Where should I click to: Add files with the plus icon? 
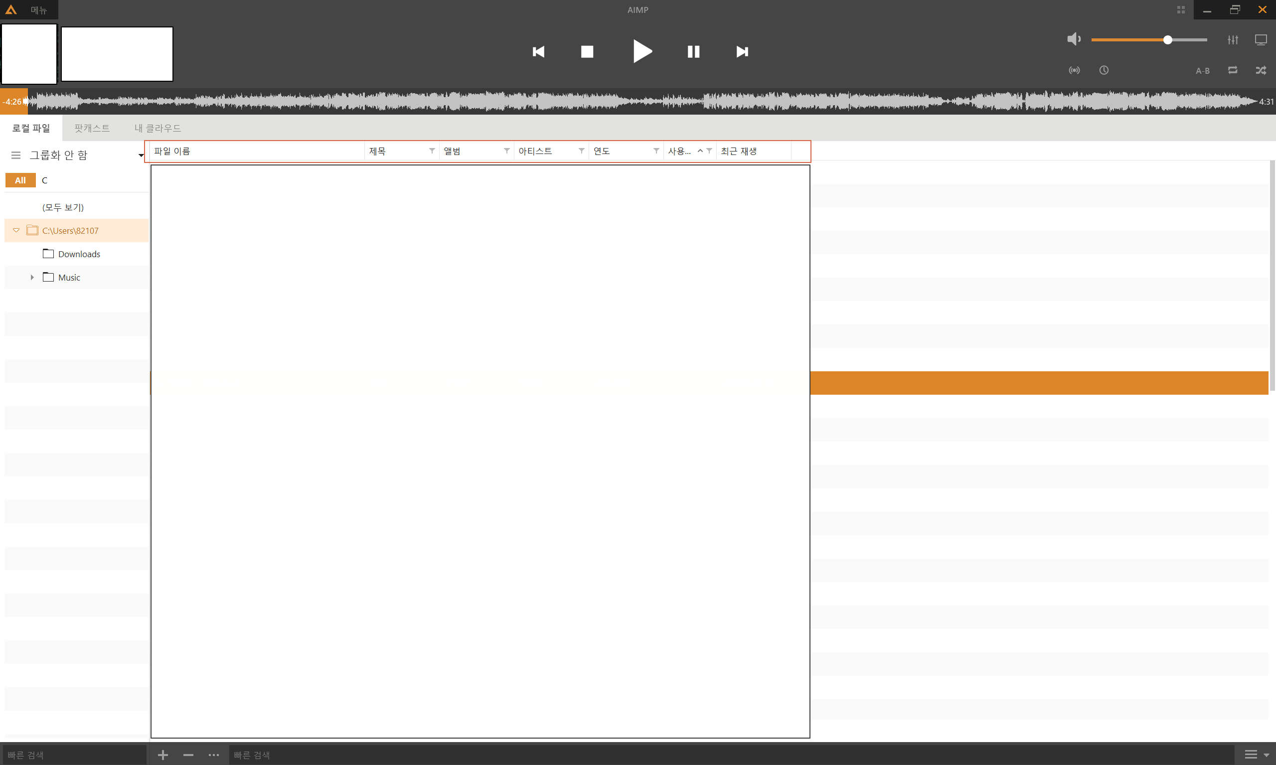163,755
